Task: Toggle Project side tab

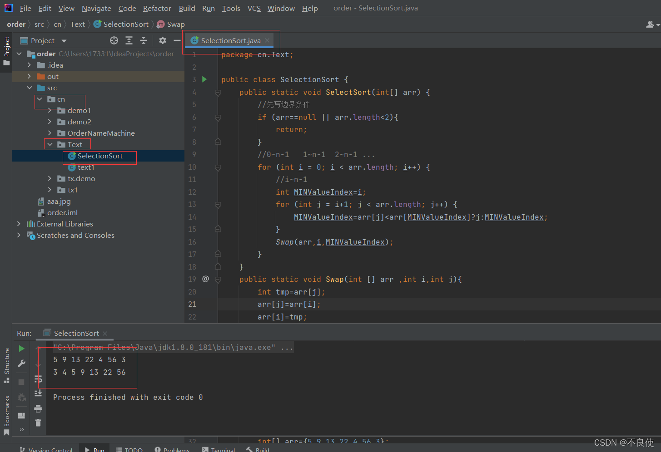Action: pos(6,50)
